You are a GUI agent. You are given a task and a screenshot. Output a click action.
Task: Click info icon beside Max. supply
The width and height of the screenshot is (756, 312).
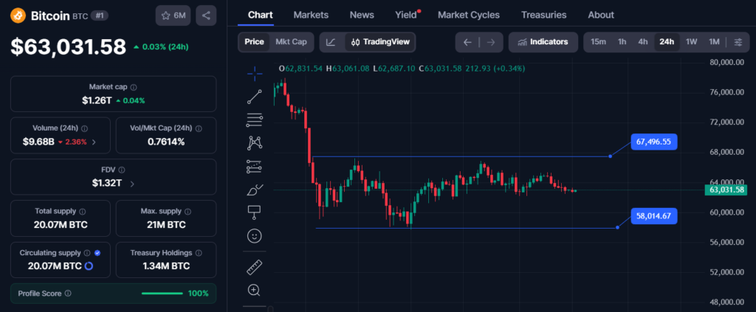coord(188,212)
